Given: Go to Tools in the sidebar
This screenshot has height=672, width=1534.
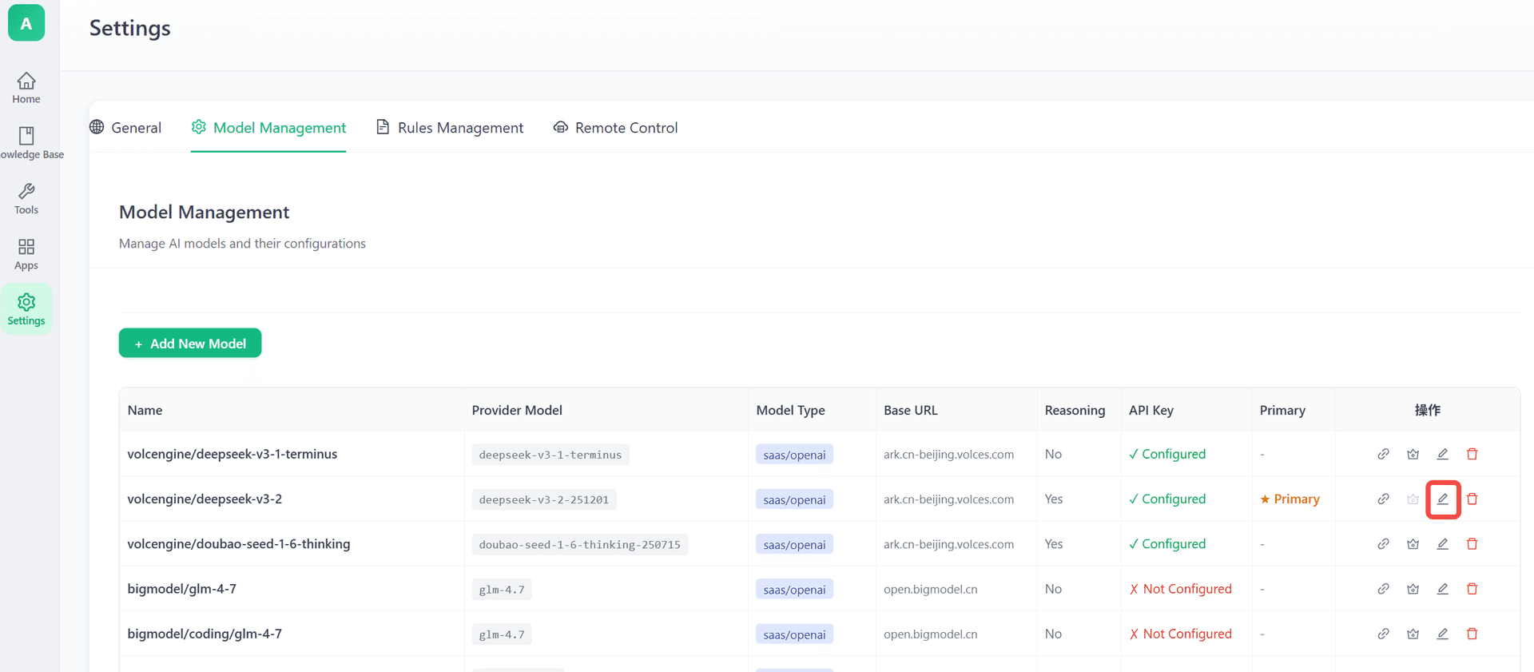Looking at the screenshot, I should [26, 199].
